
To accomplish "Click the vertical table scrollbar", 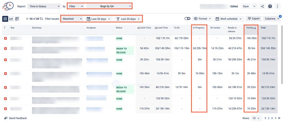I will 282,55.
